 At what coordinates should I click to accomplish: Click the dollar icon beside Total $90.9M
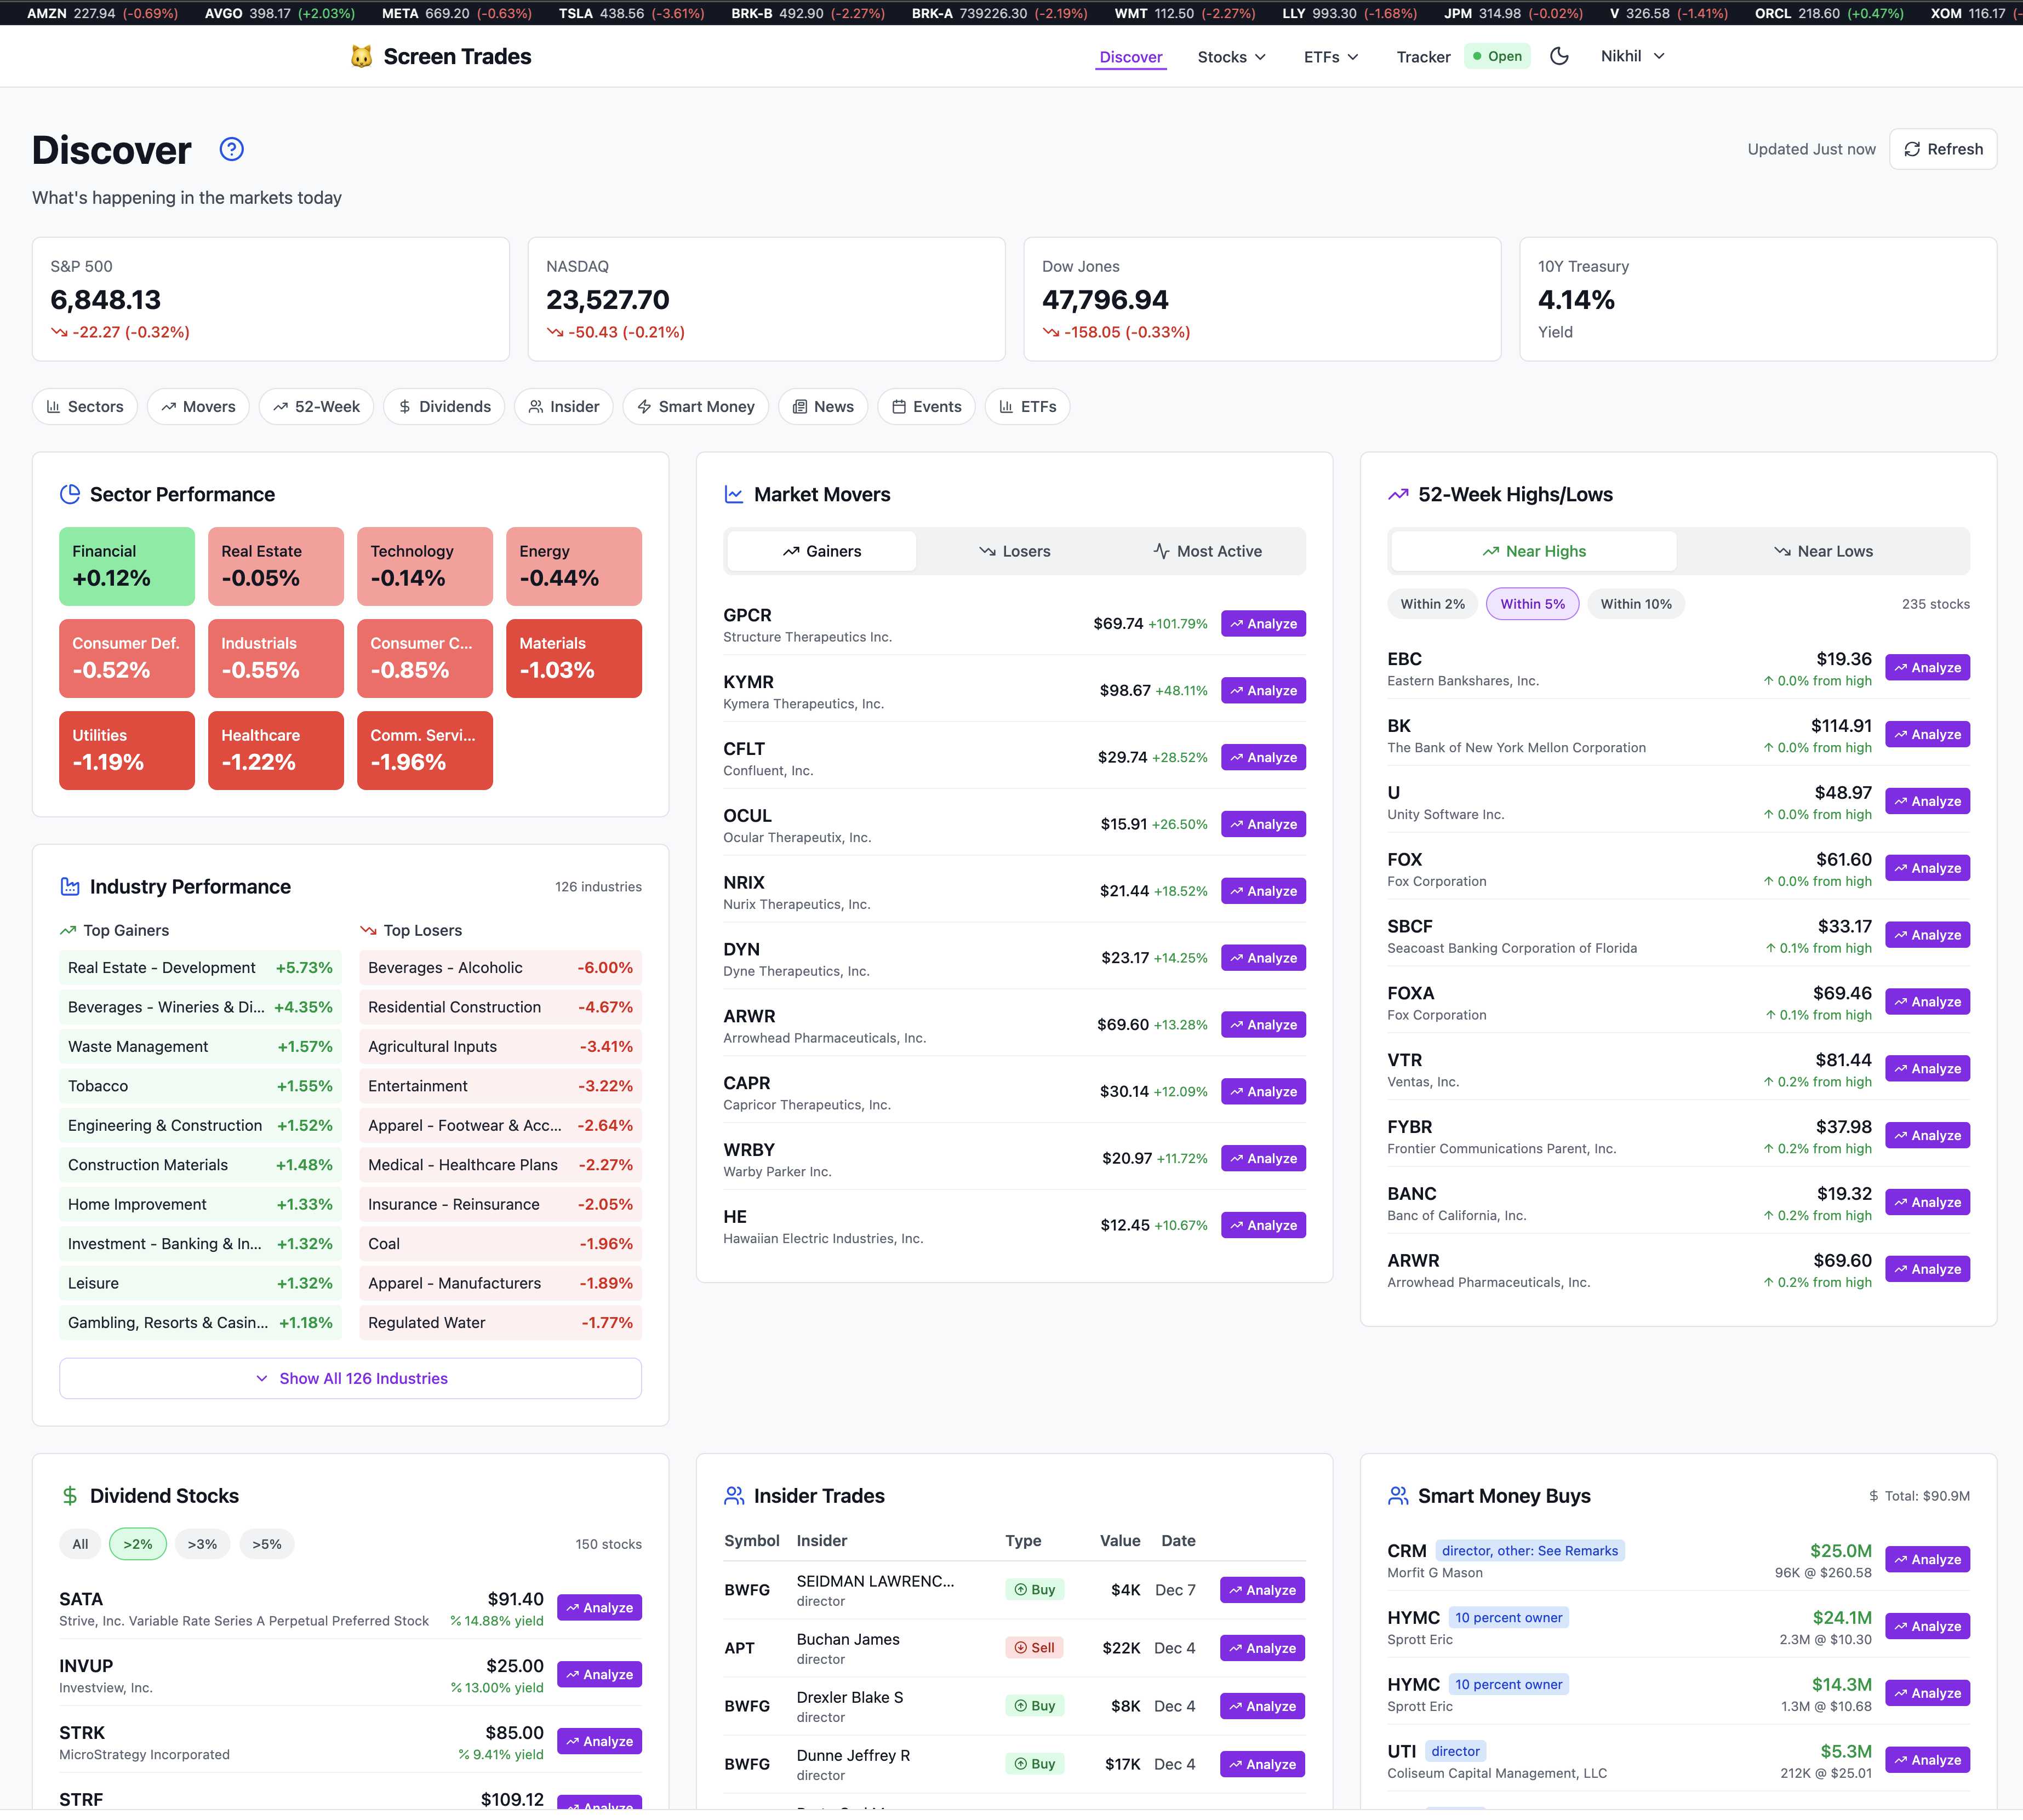[x=1873, y=1496]
